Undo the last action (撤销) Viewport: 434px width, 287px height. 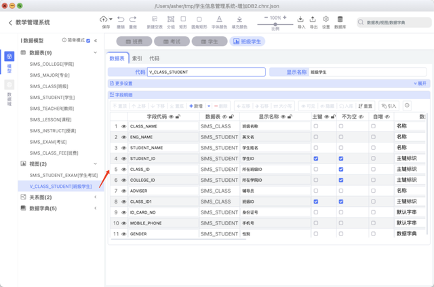121,19
